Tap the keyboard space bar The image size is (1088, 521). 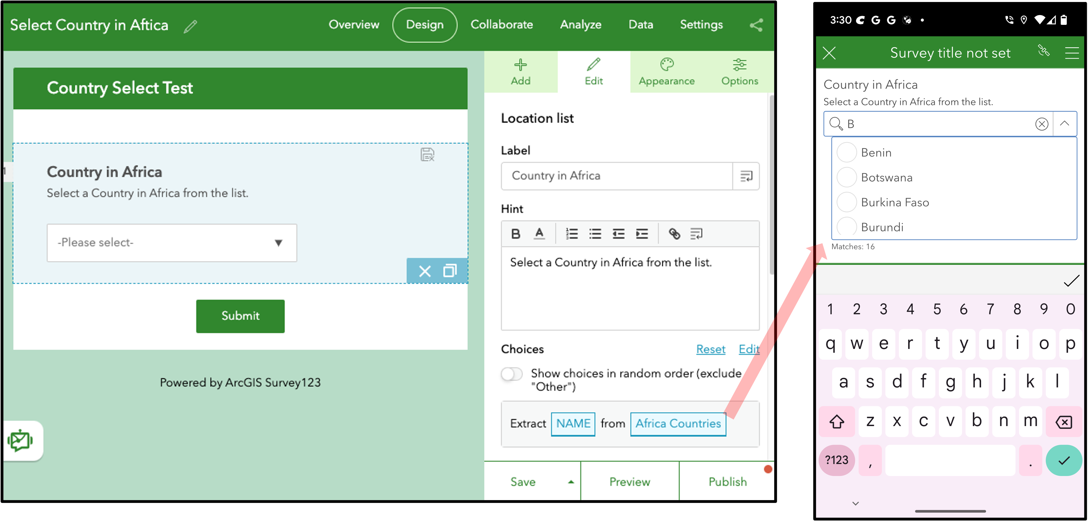pyautogui.click(x=950, y=460)
